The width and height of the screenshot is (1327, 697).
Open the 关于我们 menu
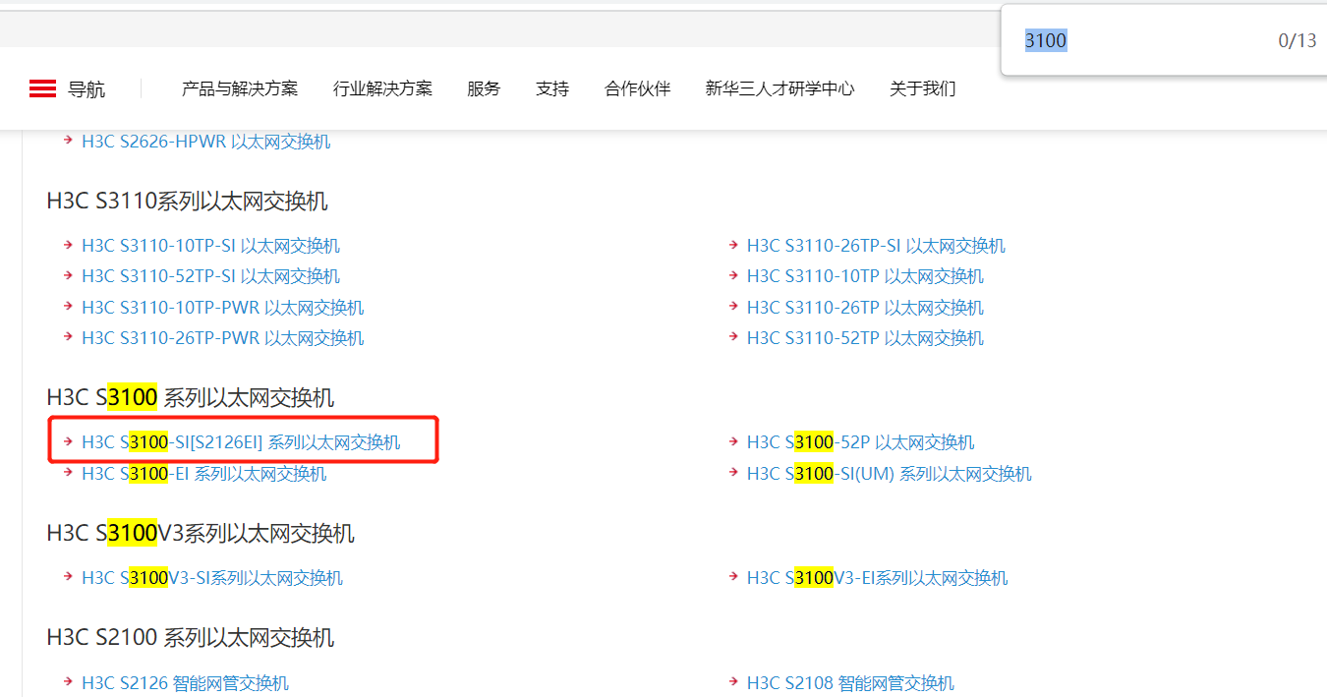(922, 88)
